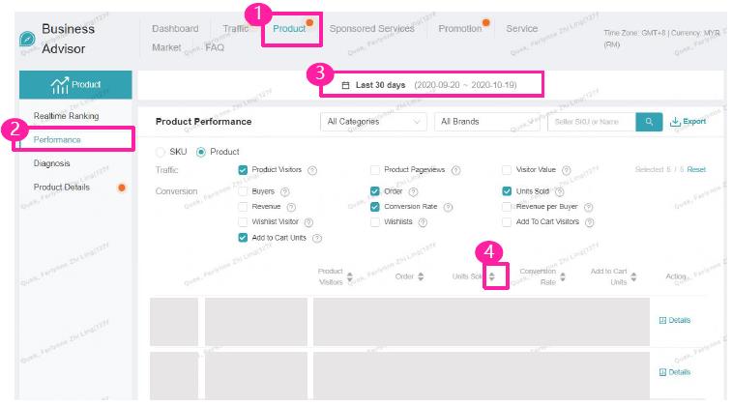Open the All Categories dropdown

(373, 122)
